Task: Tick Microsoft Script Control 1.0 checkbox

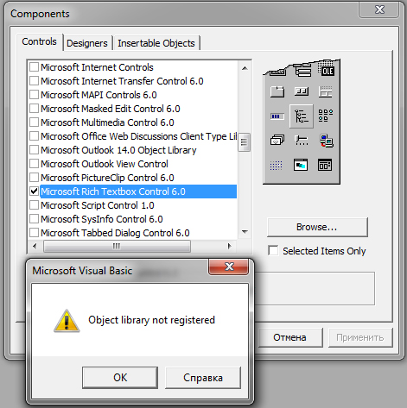Action: [x=35, y=205]
